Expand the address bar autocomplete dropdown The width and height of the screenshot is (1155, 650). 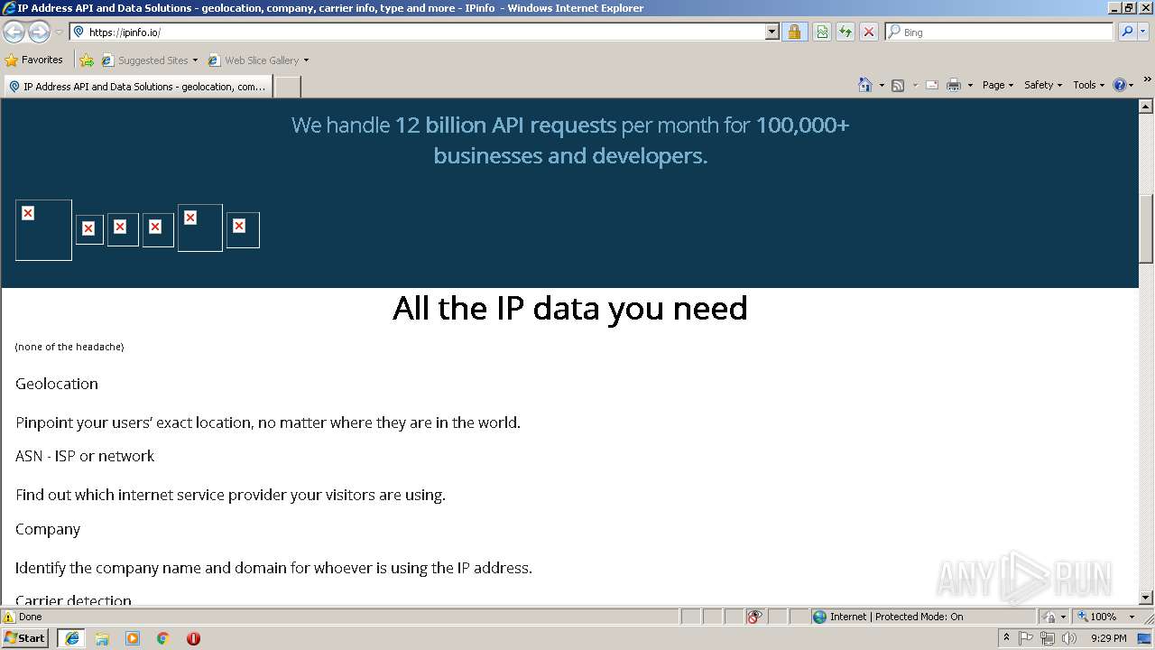(772, 32)
